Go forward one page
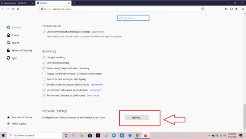The image size is (246, 139). [x=8, y=9]
